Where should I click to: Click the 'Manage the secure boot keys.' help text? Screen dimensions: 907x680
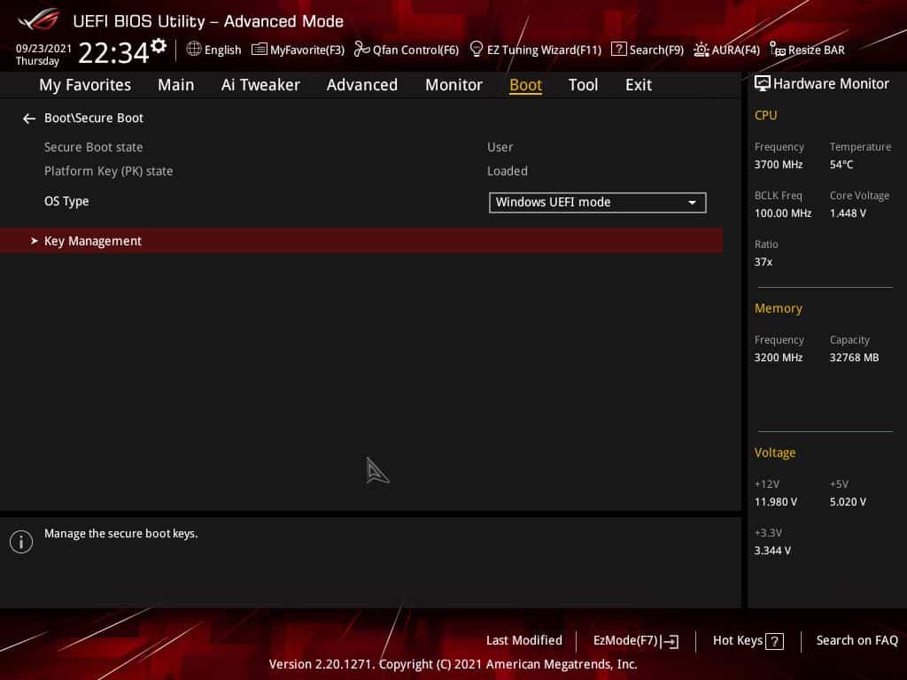(120, 534)
